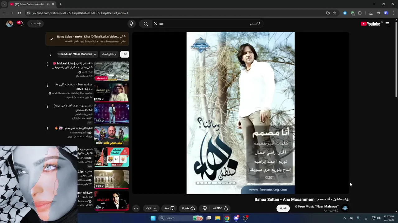Bookmark this page with star icon
Viewport: 398px width, 223px height.
tap(335, 13)
